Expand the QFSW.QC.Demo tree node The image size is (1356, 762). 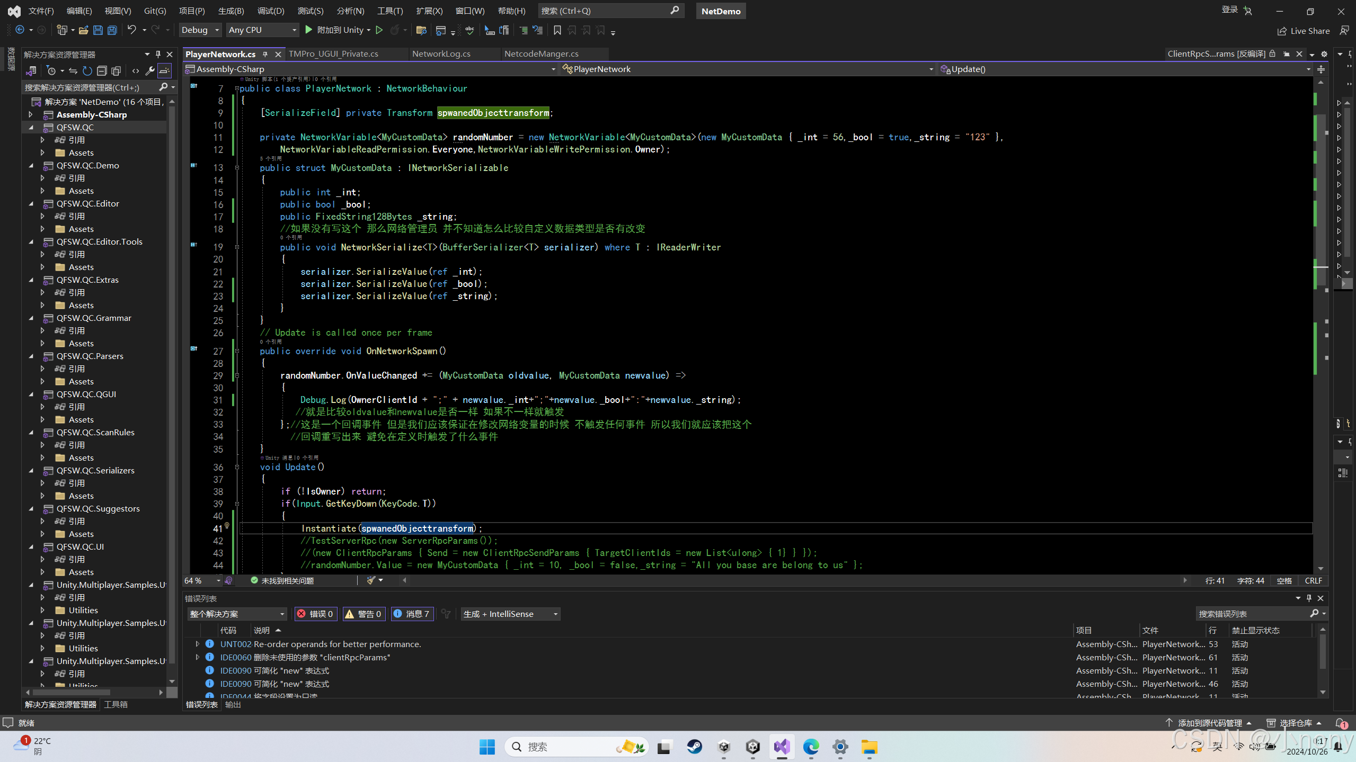click(x=32, y=165)
